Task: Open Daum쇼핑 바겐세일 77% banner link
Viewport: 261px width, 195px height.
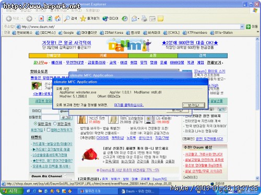Action: point(129,170)
